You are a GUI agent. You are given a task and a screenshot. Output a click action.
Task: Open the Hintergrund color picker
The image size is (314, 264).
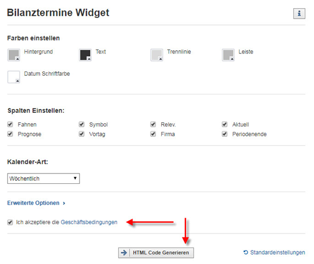[14, 55]
